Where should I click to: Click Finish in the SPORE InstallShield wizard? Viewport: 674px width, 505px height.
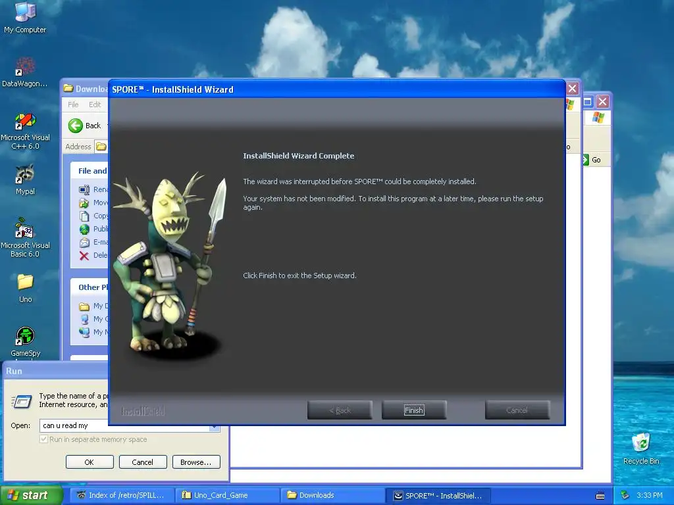point(414,410)
